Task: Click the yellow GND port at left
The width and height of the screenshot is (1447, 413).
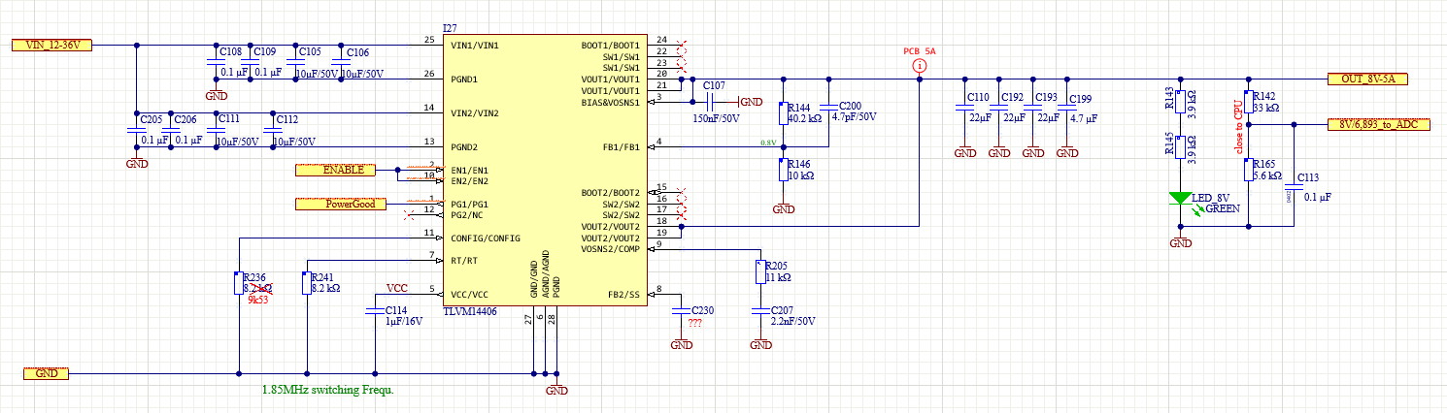Action: pyautogui.click(x=47, y=373)
